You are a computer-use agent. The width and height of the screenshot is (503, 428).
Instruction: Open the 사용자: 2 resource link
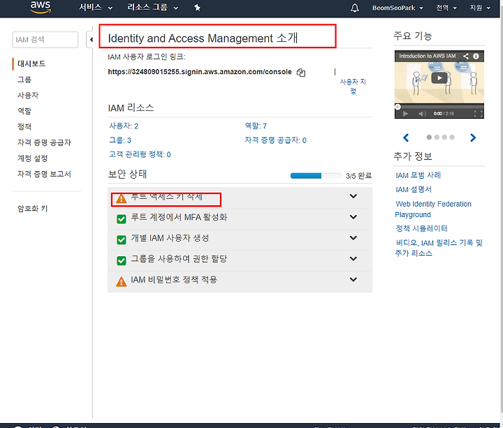[x=124, y=126]
